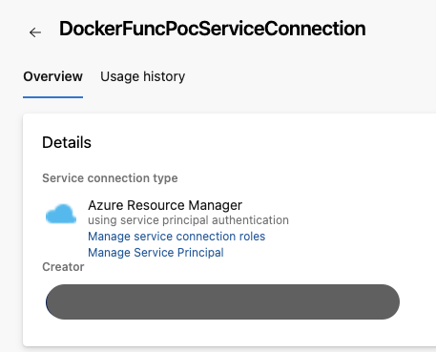Open Manage service connection roles link
The height and width of the screenshot is (352, 436).
point(176,237)
